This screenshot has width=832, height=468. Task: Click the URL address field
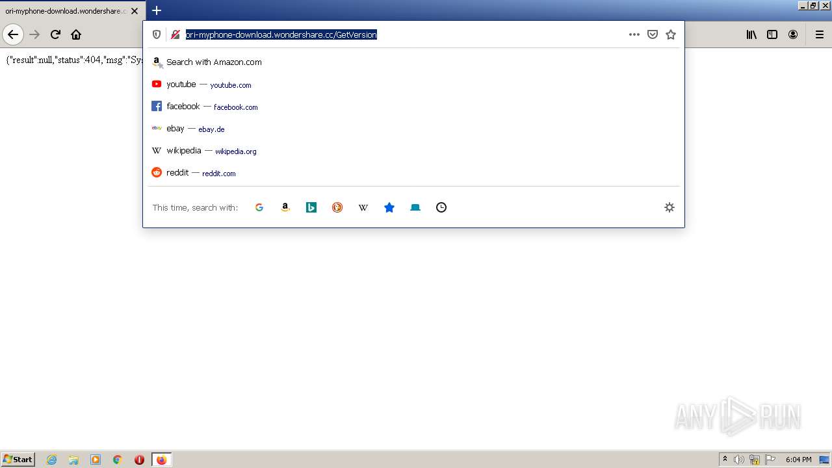click(403, 34)
